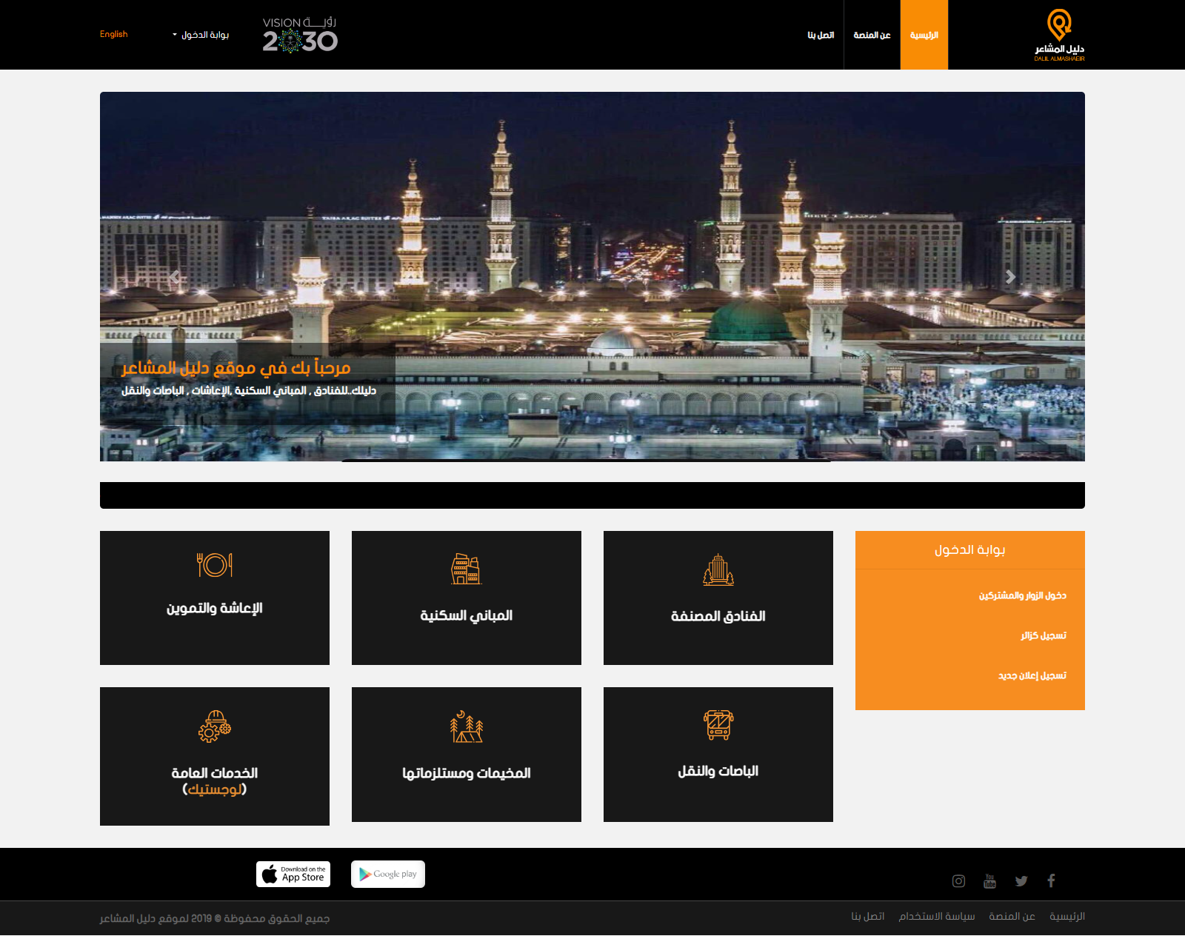Viewport: 1185px width, 936px height.
Task: Click the Vision 2030 logo
Action: point(300,35)
